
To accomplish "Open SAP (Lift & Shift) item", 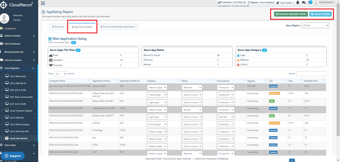I will [20, 104].
